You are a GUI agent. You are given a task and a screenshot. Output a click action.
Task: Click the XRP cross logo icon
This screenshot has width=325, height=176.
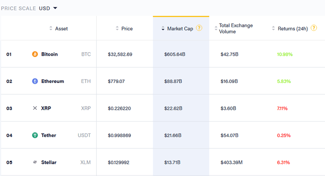pos(35,108)
